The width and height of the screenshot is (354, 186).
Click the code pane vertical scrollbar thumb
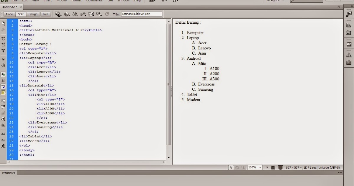click(169, 84)
